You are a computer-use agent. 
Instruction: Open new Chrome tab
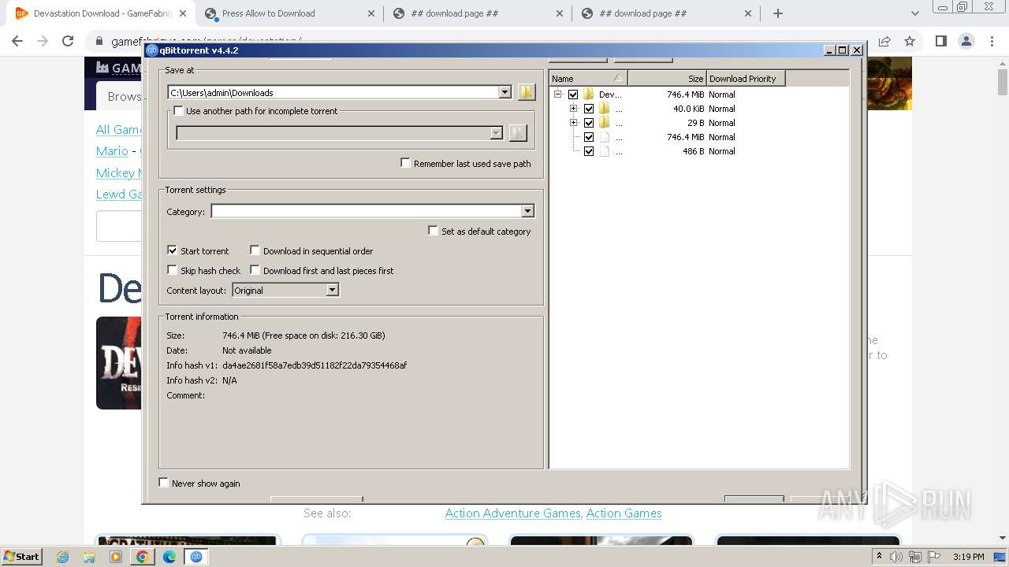pyautogui.click(x=778, y=13)
